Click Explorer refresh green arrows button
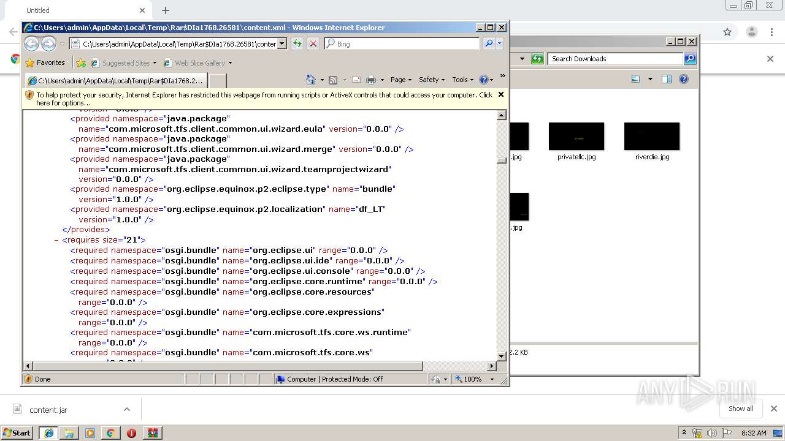Screen dimensions: 785x441 click(x=537, y=59)
